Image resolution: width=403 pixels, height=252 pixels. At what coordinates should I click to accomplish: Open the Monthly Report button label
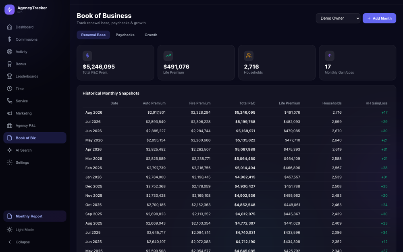[29, 216]
